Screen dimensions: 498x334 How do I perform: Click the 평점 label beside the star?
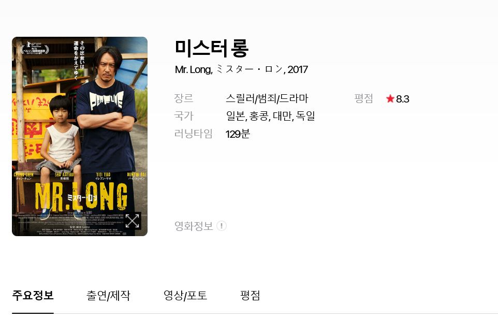click(363, 98)
